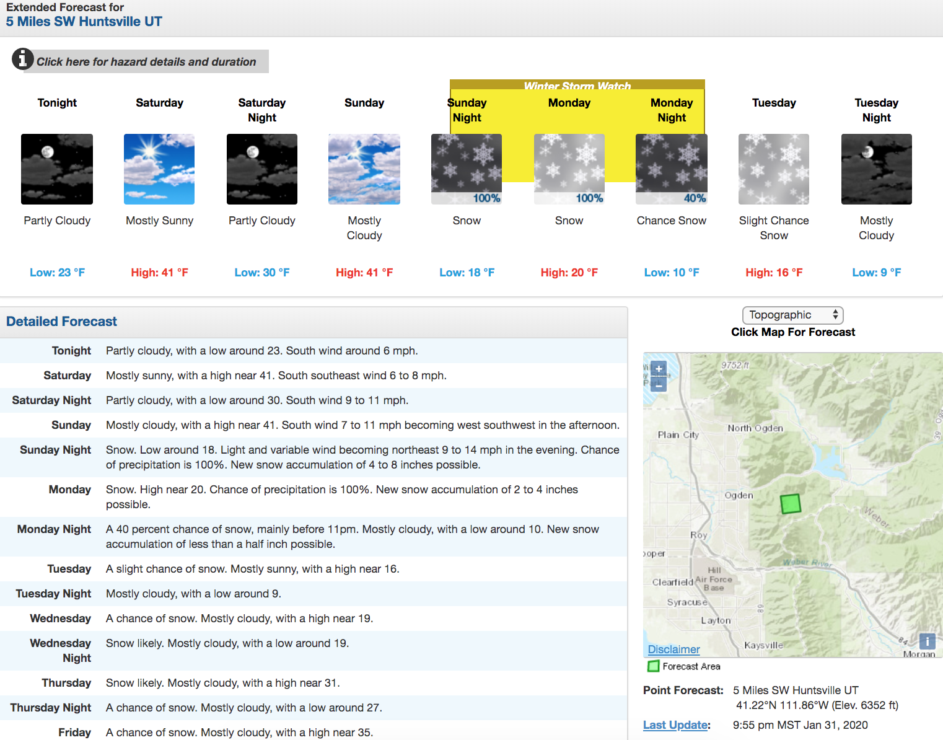This screenshot has width=943, height=740.
Task: Click Tonight partly cloudy moon icon
Action: 57,169
